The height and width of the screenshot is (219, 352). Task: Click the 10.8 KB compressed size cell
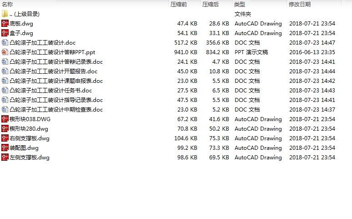219,71
